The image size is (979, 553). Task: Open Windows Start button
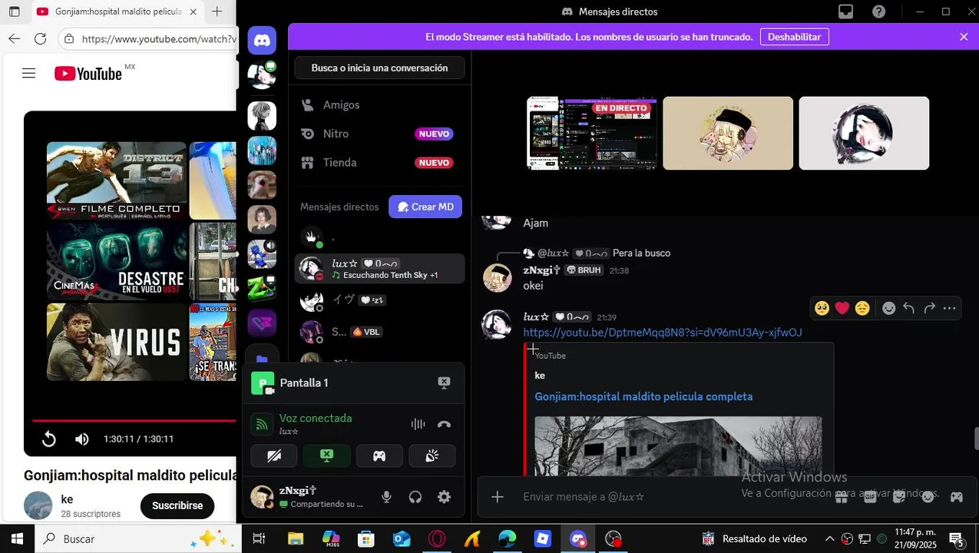[17, 539]
